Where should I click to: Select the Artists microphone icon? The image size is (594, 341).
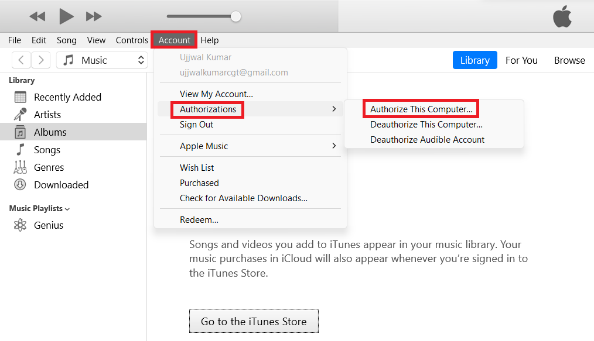(x=21, y=115)
